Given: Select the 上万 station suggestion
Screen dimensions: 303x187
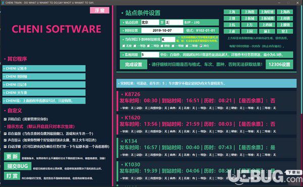Looking at the screenshot, I should click(x=249, y=25).
